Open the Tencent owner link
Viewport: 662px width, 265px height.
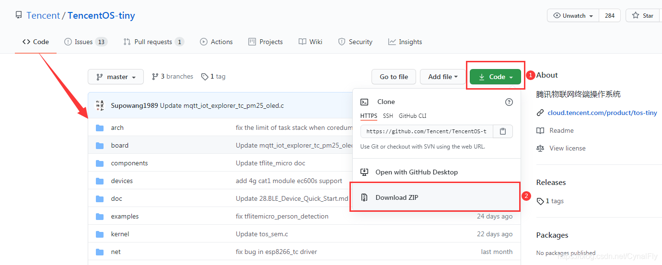tap(43, 15)
